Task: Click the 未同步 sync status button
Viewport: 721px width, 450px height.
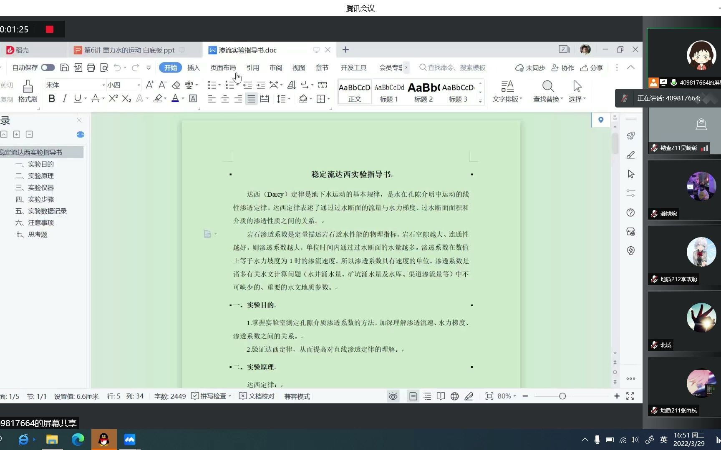Action: [x=530, y=67]
